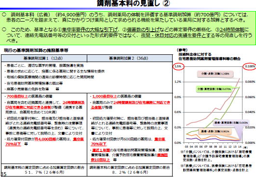Select the 基準調剤加算2 (36点) column header

pyautogui.click(x=130, y=58)
